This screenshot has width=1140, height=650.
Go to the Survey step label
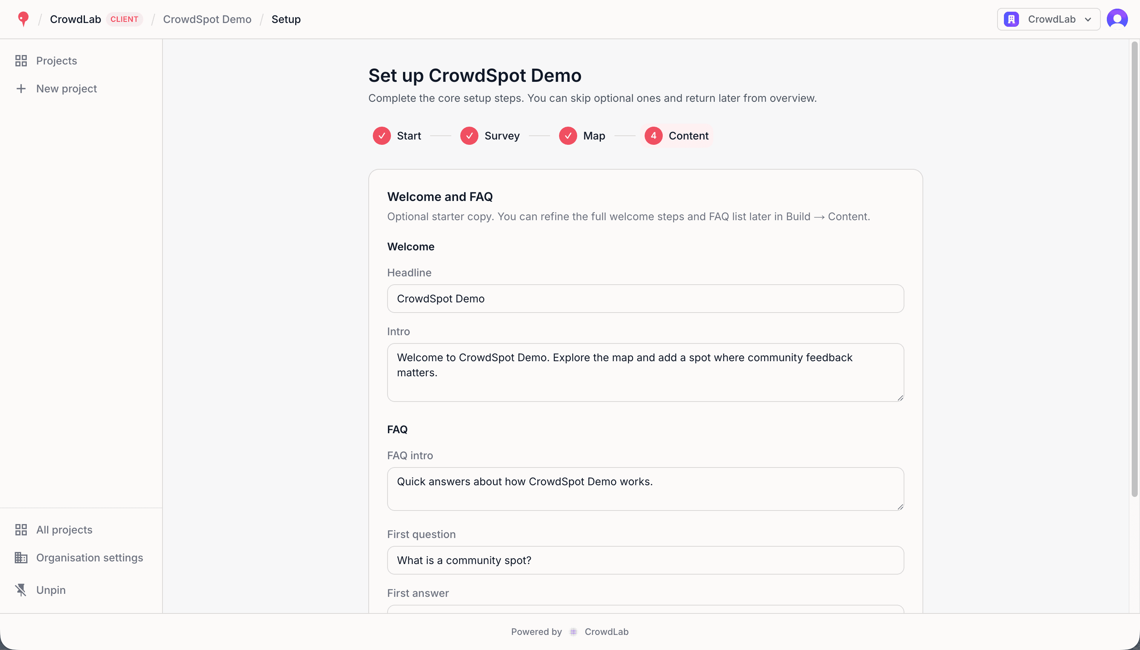coord(502,136)
